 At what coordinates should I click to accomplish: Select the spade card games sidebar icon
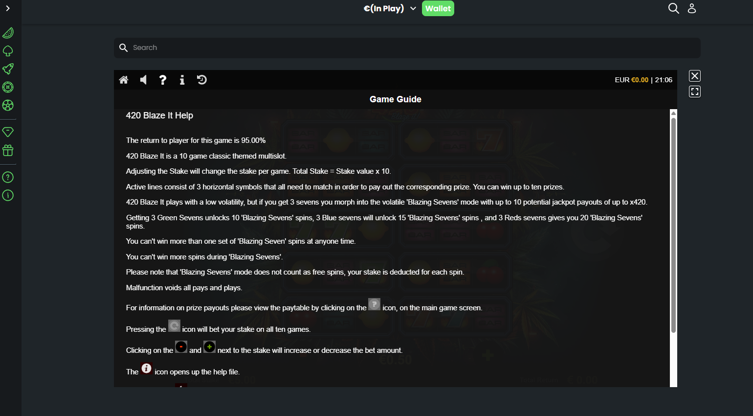[8, 51]
